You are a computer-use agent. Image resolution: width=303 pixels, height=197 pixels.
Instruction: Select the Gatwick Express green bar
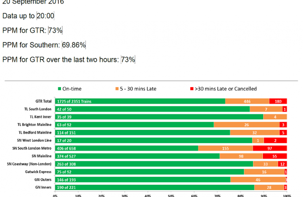[x=149, y=172]
